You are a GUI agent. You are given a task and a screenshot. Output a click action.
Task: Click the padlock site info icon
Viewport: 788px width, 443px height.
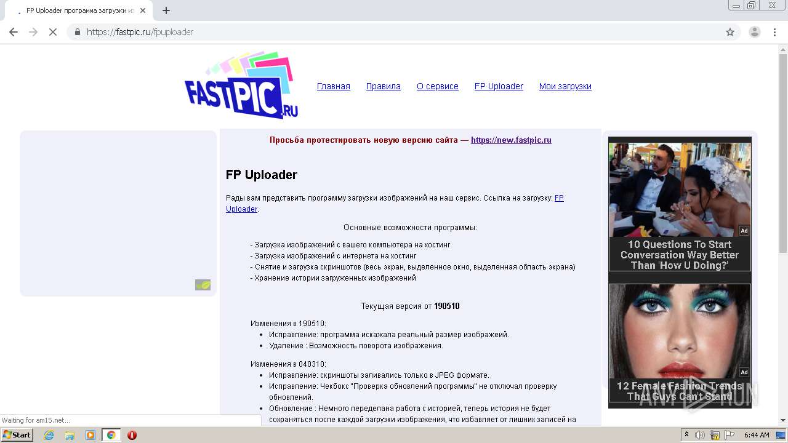click(x=77, y=32)
